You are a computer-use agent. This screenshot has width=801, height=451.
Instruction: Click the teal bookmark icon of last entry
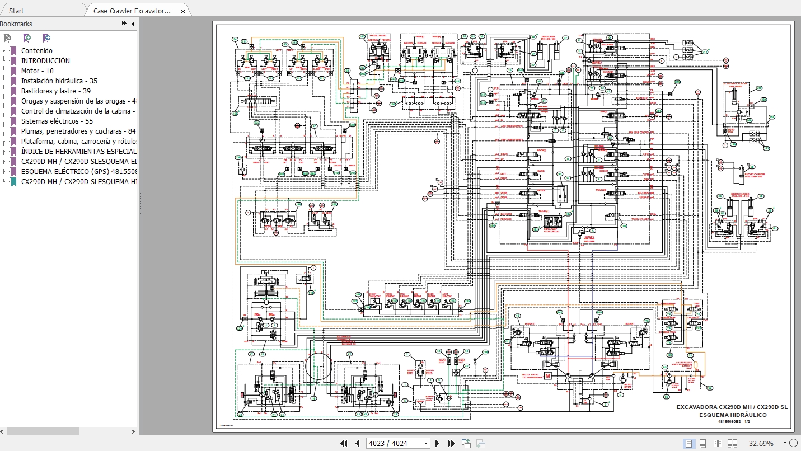click(x=14, y=181)
